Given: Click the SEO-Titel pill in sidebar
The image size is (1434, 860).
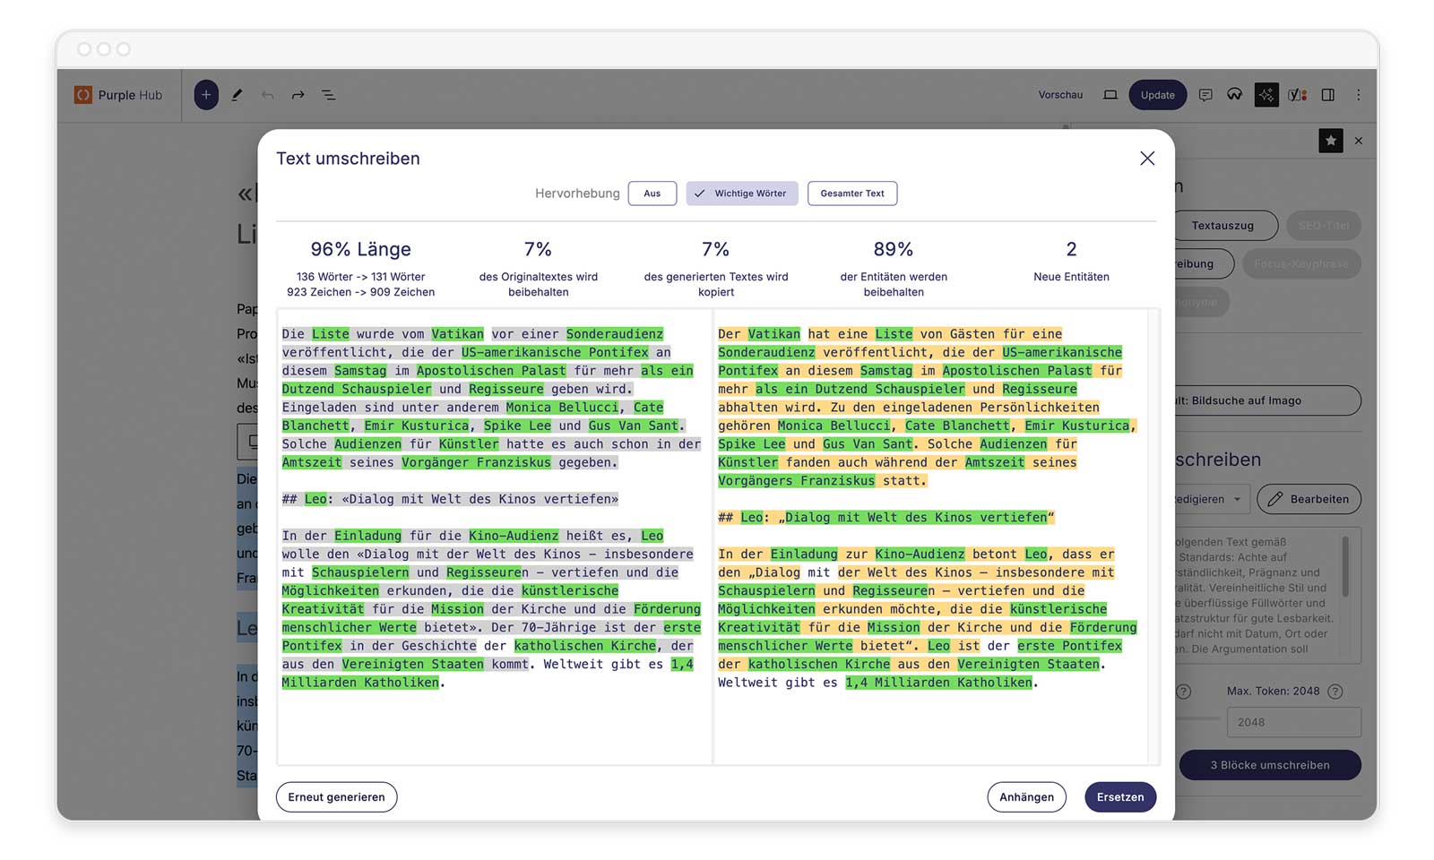Looking at the screenshot, I should pyautogui.click(x=1324, y=226).
